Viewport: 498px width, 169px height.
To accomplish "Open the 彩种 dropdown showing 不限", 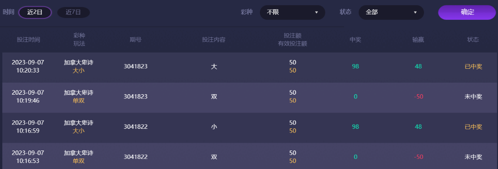I will pos(292,12).
